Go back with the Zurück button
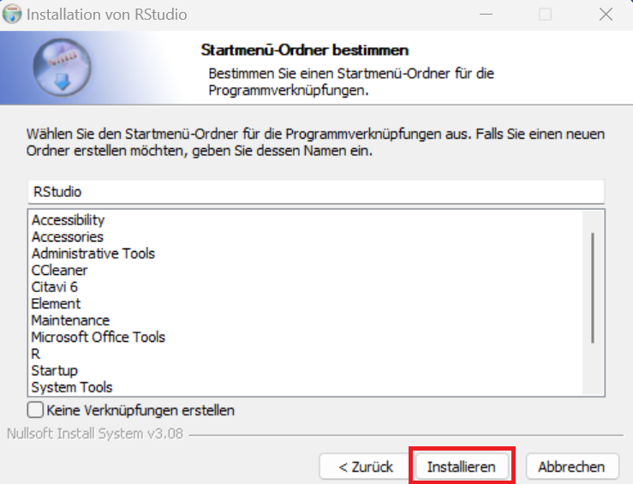Screen dimensions: 633x484 pos(366,467)
